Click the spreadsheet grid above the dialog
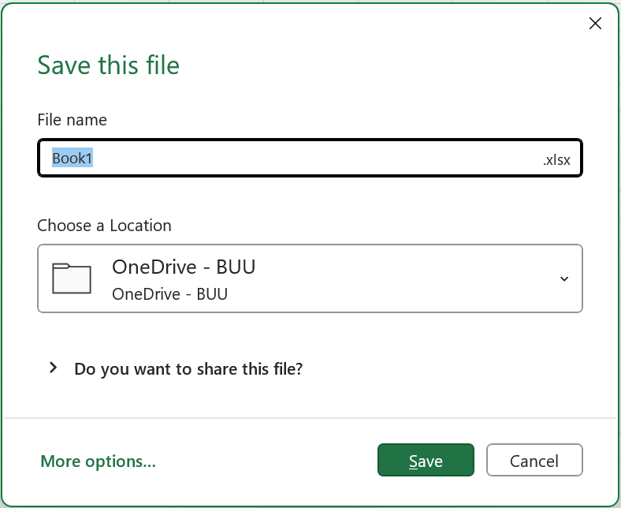The width and height of the screenshot is (621, 508). point(315,4)
